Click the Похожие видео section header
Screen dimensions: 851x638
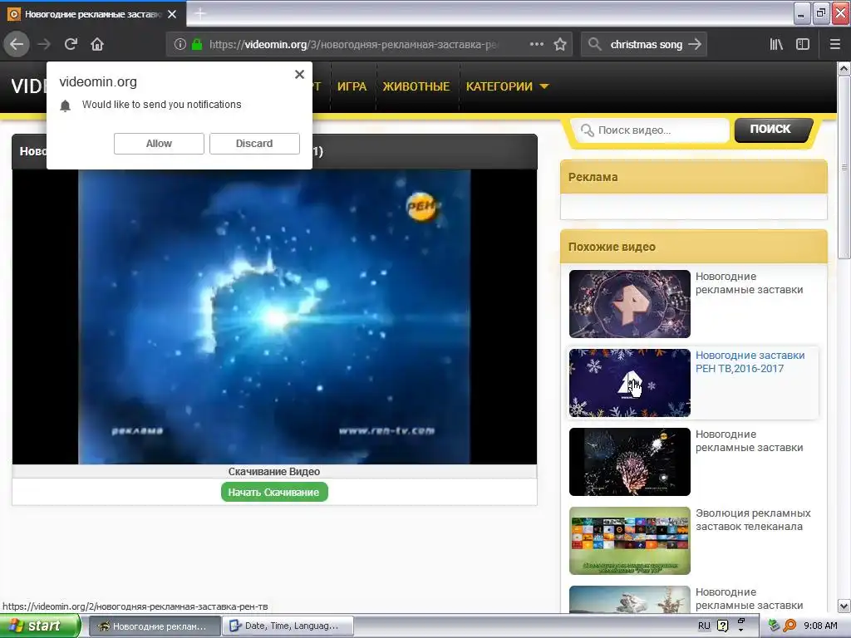coord(694,247)
